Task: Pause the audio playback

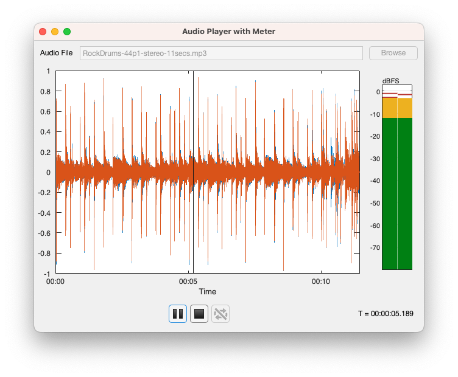Action: tap(178, 314)
